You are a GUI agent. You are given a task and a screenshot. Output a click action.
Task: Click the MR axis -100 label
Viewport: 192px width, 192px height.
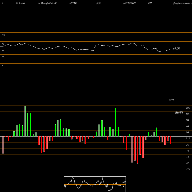coord(188,169)
